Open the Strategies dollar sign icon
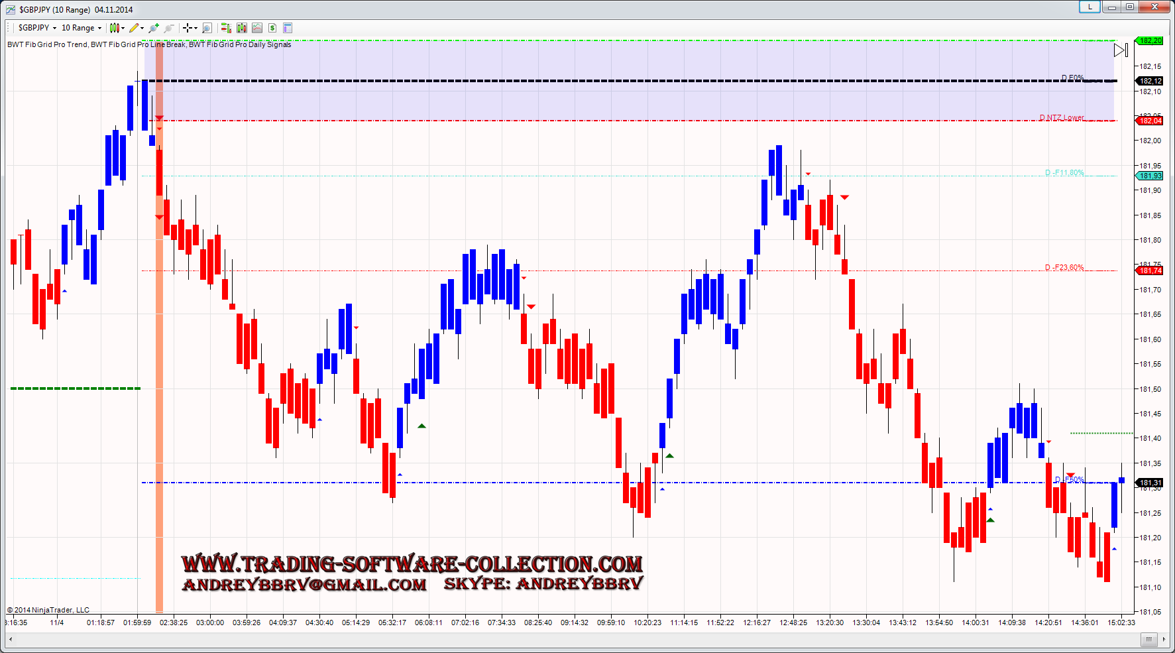 272,28
